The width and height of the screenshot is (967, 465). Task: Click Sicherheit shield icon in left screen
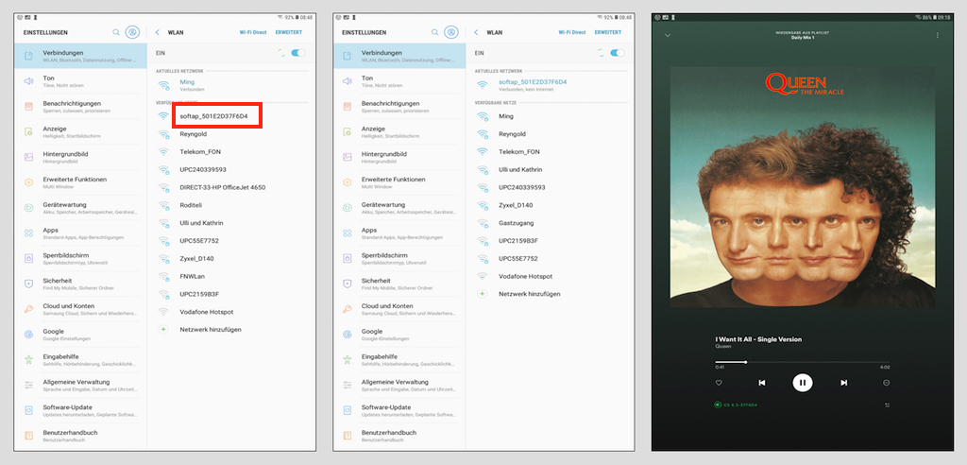28,284
